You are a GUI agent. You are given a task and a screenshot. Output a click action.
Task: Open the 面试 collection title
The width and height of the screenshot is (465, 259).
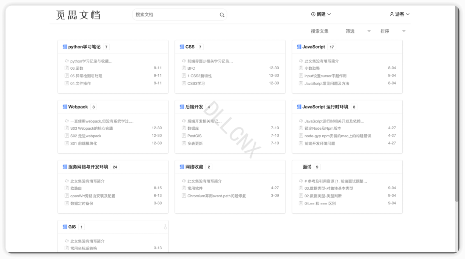pyautogui.click(x=307, y=167)
